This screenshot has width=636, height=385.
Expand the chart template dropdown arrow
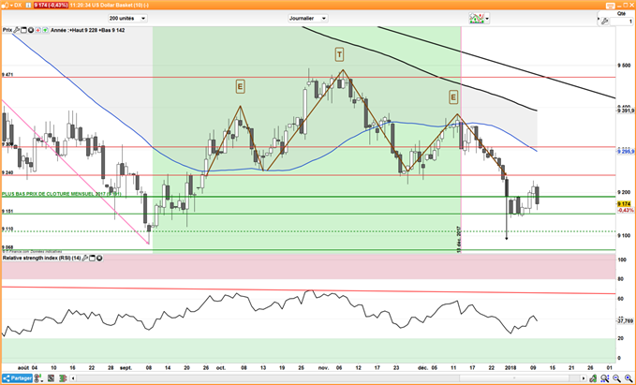coord(487,18)
